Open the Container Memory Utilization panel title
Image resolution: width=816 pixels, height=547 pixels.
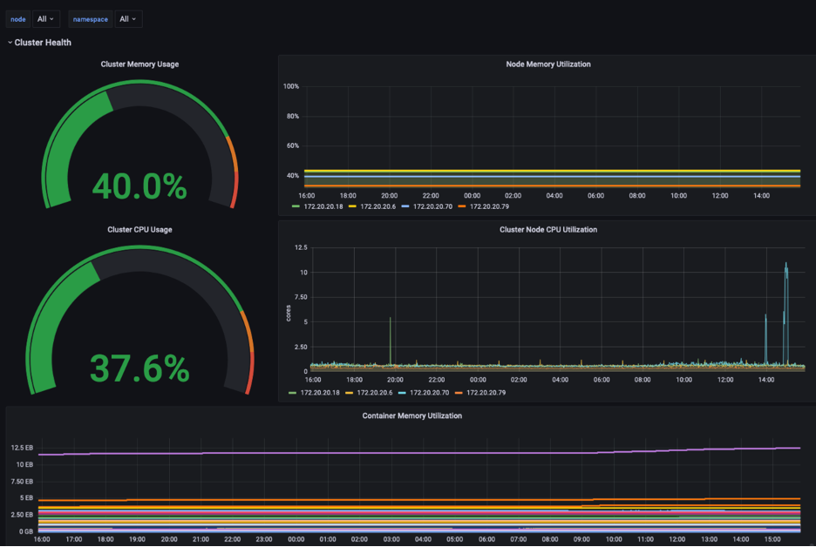tap(411, 415)
